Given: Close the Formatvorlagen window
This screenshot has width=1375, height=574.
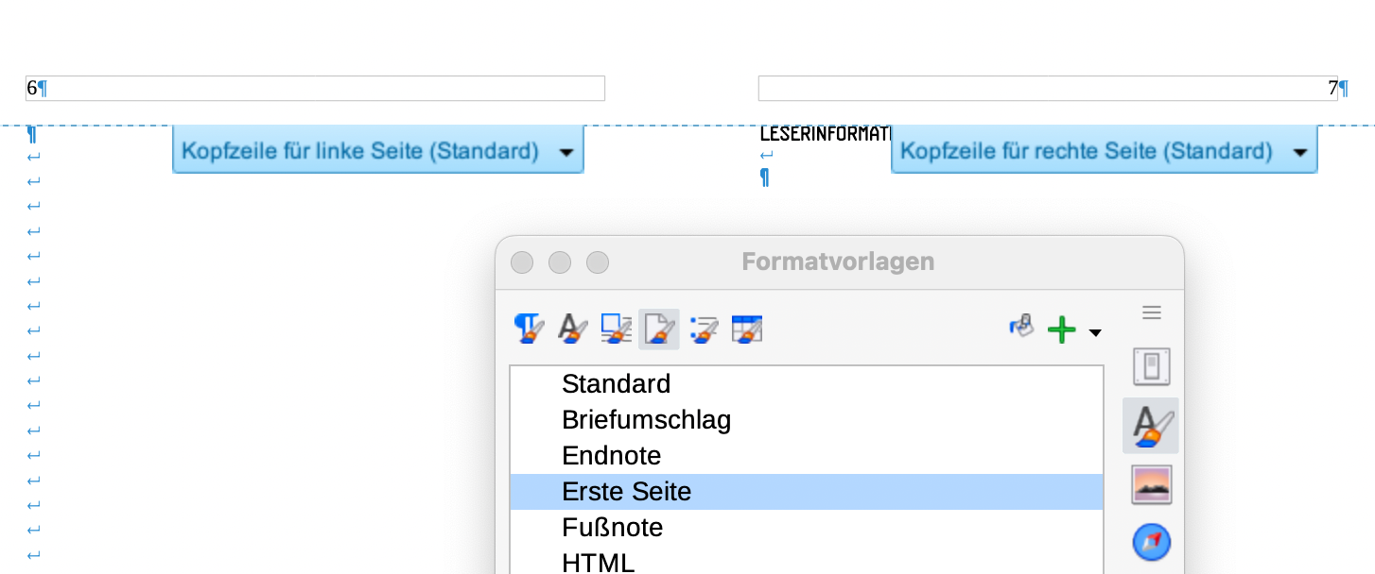Looking at the screenshot, I should coord(522,262).
